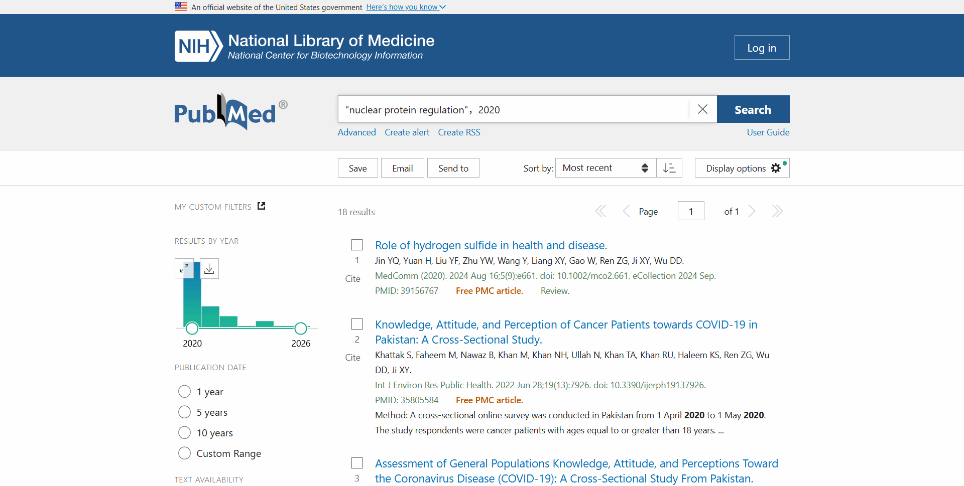The height and width of the screenshot is (486, 964).
Task: Toggle the sort order direction icon
Action: click(x=669, y=168)
